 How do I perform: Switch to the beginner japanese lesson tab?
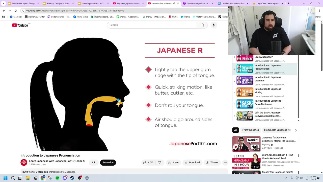pyautogui.click(x=128, y=4)
